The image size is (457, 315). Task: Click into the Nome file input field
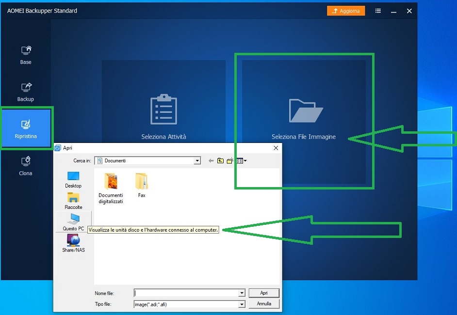pos(186,293)
